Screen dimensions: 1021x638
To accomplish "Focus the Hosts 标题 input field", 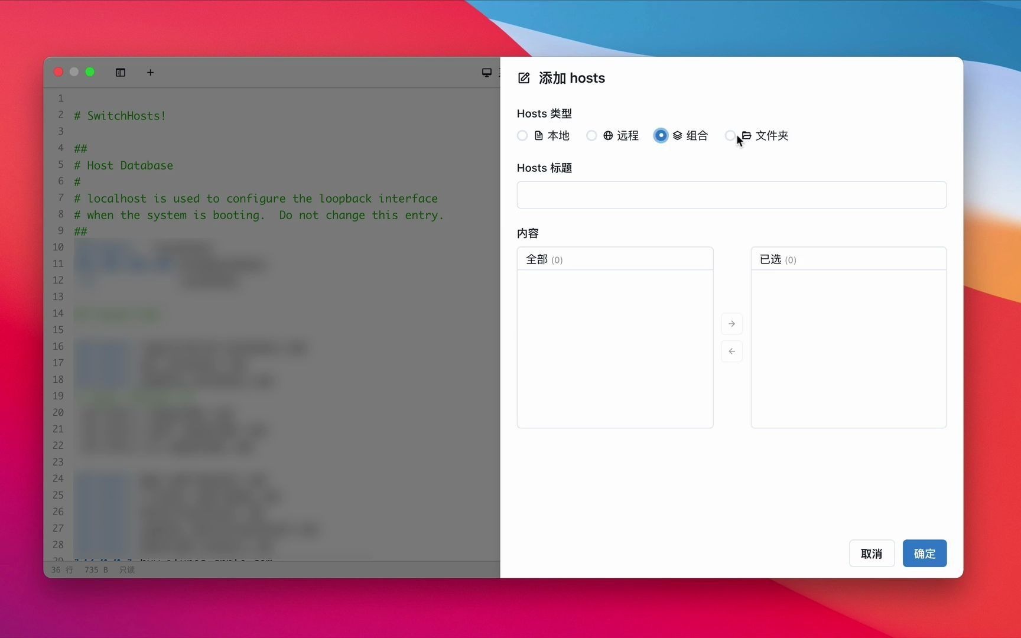I will (x=731, y=195).
